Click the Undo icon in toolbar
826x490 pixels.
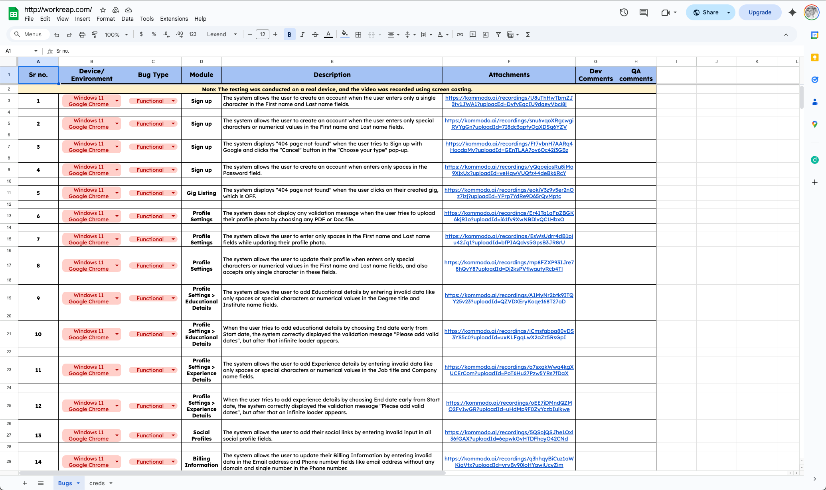(57, 35)
